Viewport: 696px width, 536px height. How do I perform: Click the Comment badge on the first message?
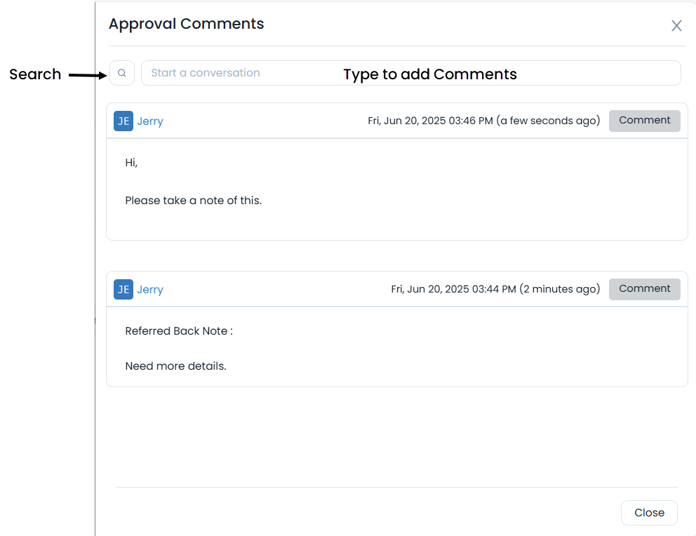click(644, 121)
